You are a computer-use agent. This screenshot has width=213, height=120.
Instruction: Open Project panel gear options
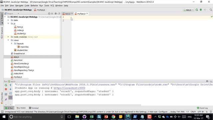[56, 13]
